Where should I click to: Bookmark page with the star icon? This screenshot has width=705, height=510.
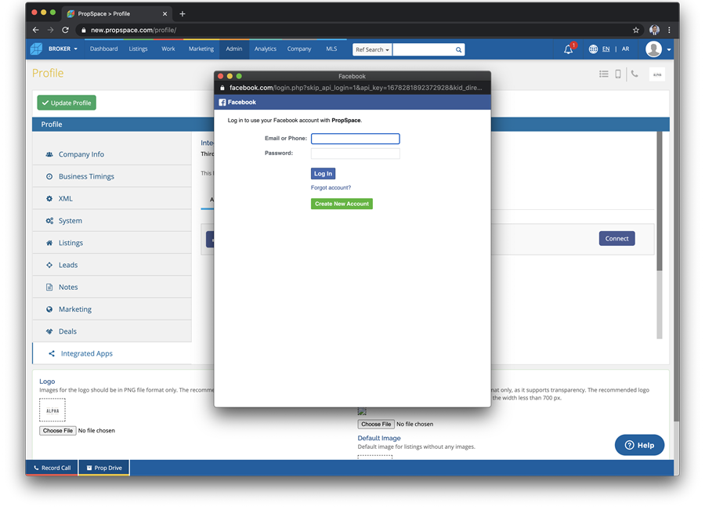pyautogui.click(x=636, y=30)
